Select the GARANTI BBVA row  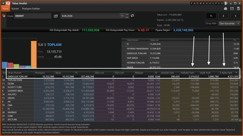click(120, 91)
